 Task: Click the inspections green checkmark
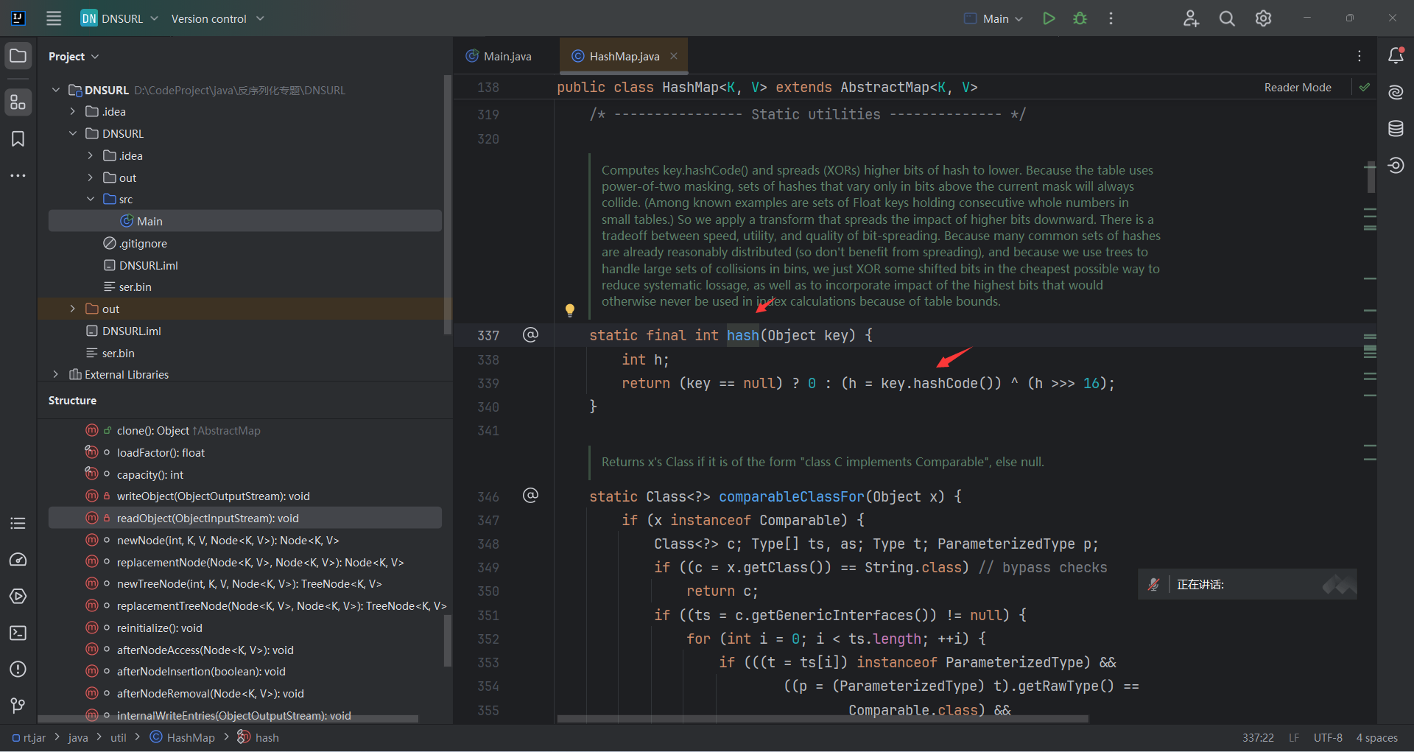tap(1365, 87)
